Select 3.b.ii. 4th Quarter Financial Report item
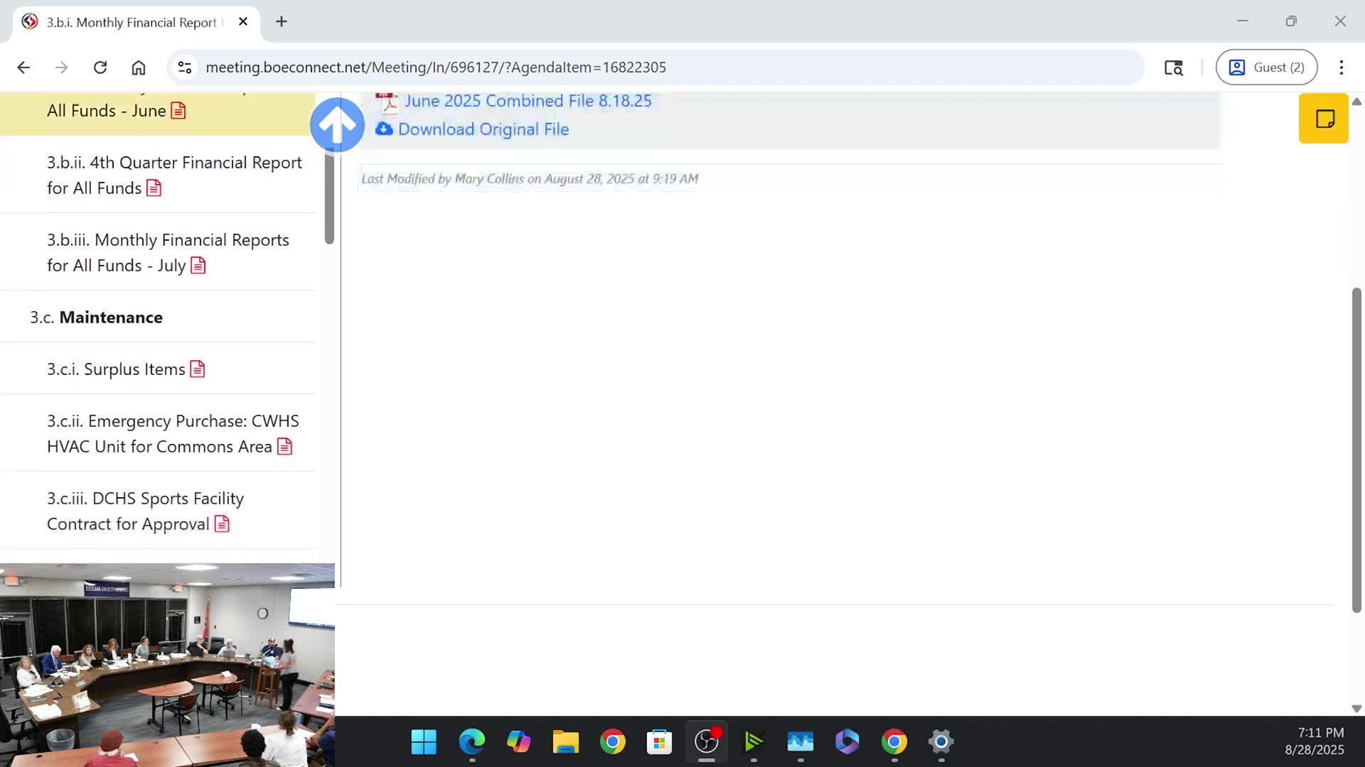Screen dimensions: 1365x767 pos(174,175)
